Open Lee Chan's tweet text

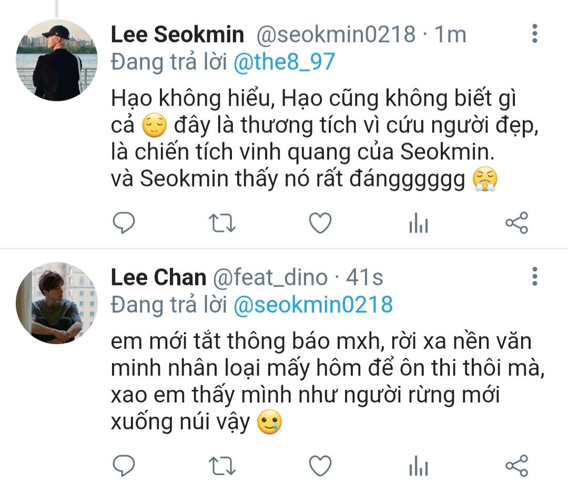pyautogui.click(x=328, y=382)
